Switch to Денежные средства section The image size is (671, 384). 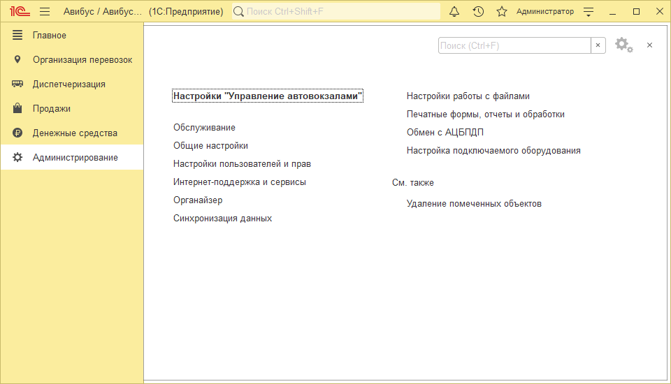pos(74,133)
